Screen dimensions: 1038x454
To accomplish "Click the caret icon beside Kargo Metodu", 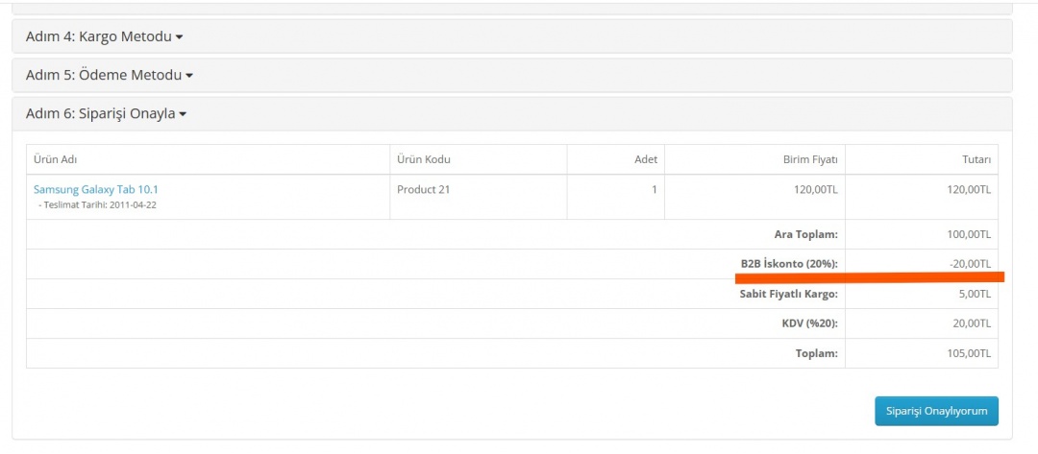I will click(180, 37).
